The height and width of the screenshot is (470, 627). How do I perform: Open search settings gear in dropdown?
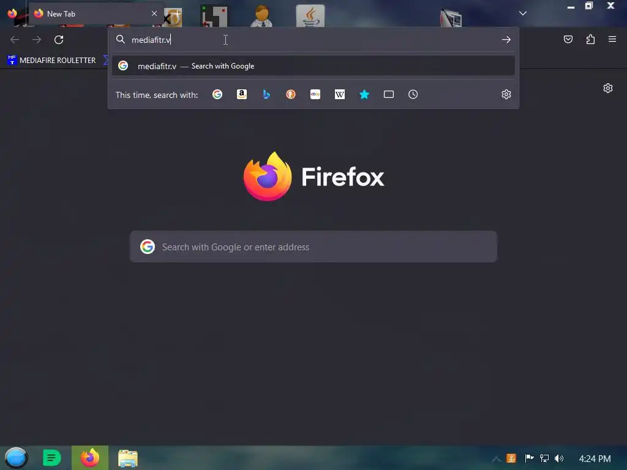(506, 94)
